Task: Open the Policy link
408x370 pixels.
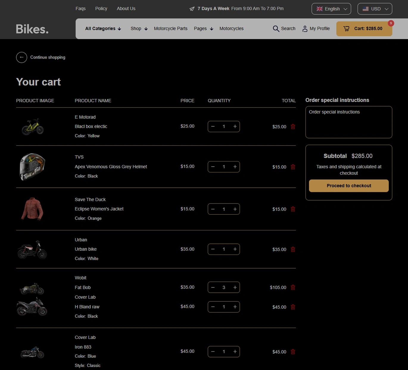Action: click(x=101, y=9)
